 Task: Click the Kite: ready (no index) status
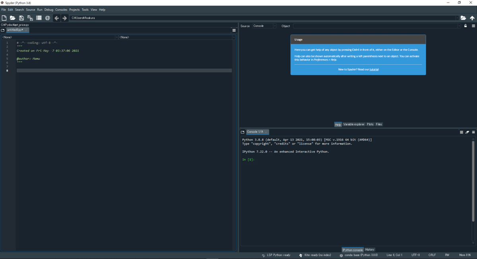[x=315, y=255]
